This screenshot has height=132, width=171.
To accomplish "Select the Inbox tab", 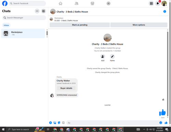I will point(6,25).
